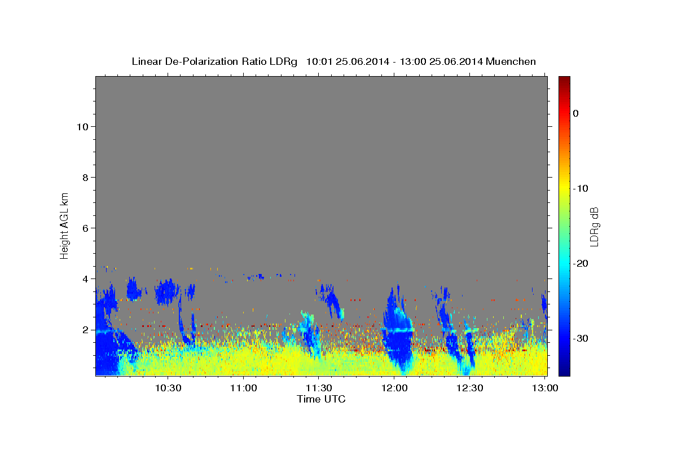Image resolution: width=677 pixels, height=451 pixels.
Task: Click the height tick label 10
Action: (x=82, y=126)
